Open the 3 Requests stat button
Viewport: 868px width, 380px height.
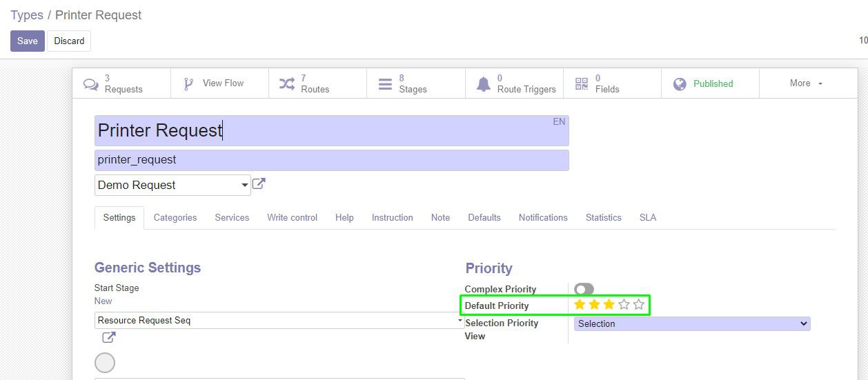[121, 83]
